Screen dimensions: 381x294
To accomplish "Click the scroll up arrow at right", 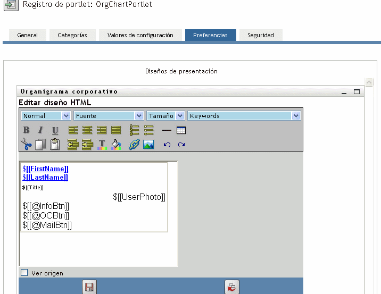I will pyautogui.click(x=369, y=82).
